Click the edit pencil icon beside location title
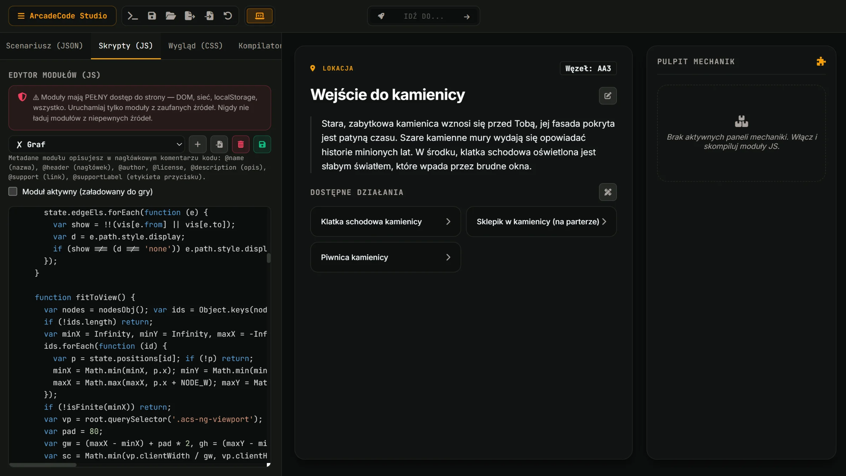 click(x=608, y=96)
